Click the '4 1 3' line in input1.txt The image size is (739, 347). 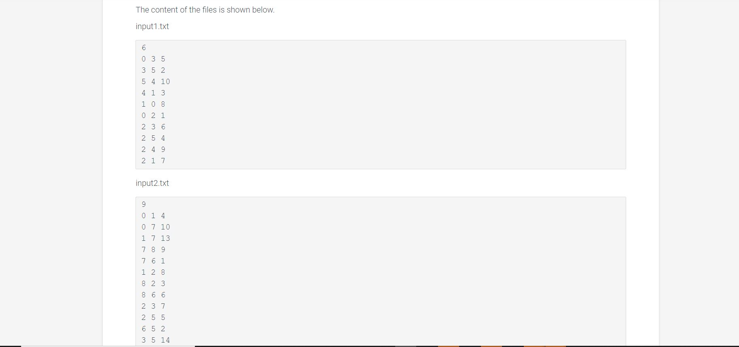(x=153, y=93)
